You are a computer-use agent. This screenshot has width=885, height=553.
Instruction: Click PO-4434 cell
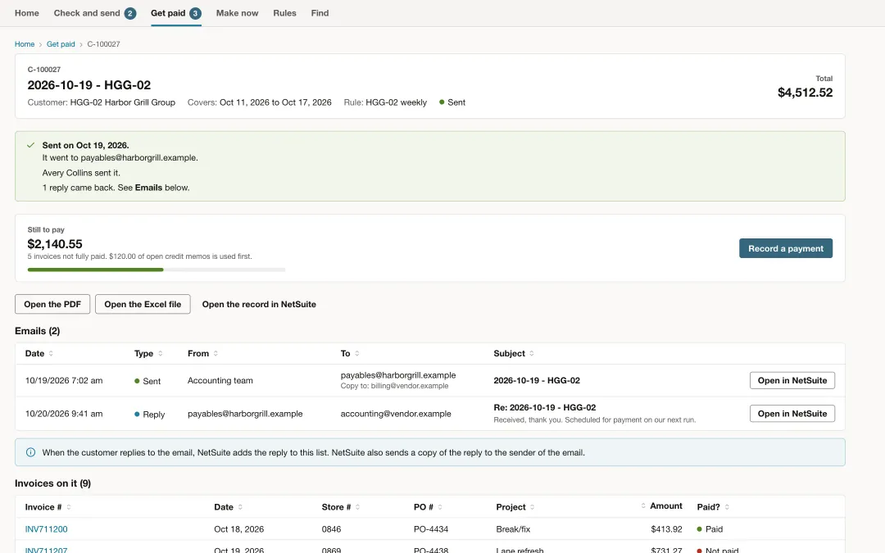(x=431, y=529)
